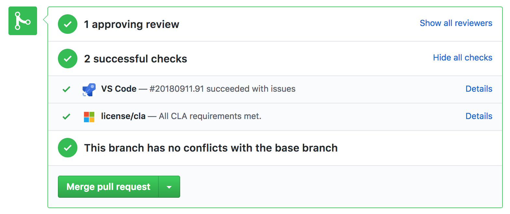Click the green check beside no conflicts message

coord(67,148)
